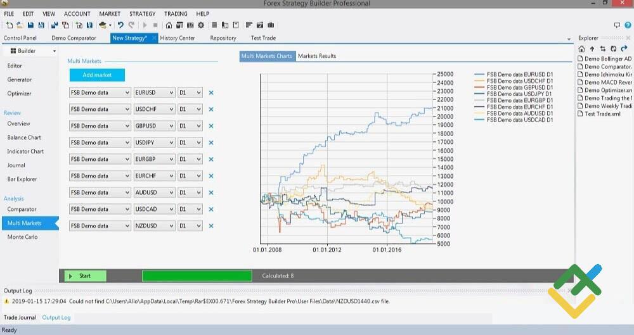The width and height of the screenshot is (634, 335).
Task: Click the feedback speech bubble icon
Action: pyautogui.click(x=617, y=25)
